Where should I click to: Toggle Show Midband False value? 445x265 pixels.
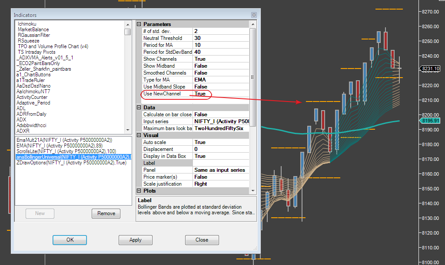pyautogui.click(x=221, y=66)
